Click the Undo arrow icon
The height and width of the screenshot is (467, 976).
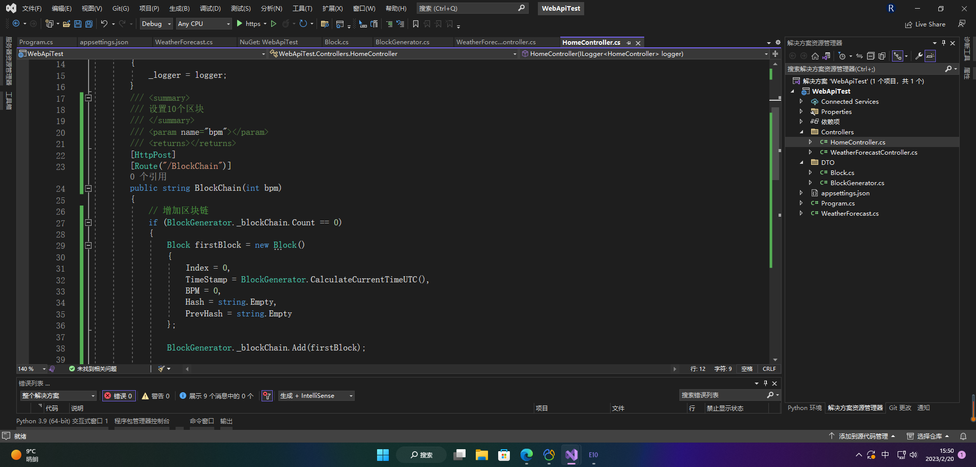click(104, 24)
